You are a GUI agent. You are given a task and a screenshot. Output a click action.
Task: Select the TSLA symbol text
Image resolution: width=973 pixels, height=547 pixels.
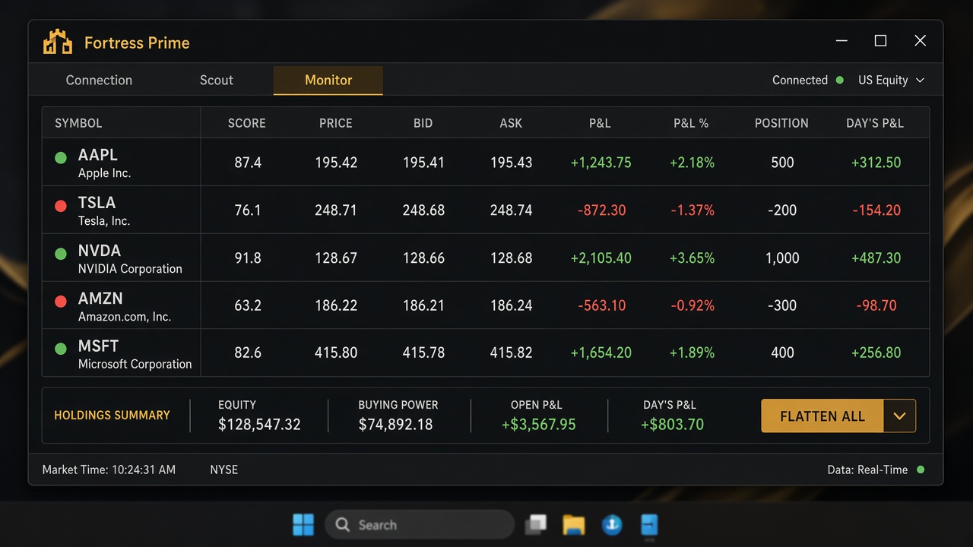tap(97, 203)
